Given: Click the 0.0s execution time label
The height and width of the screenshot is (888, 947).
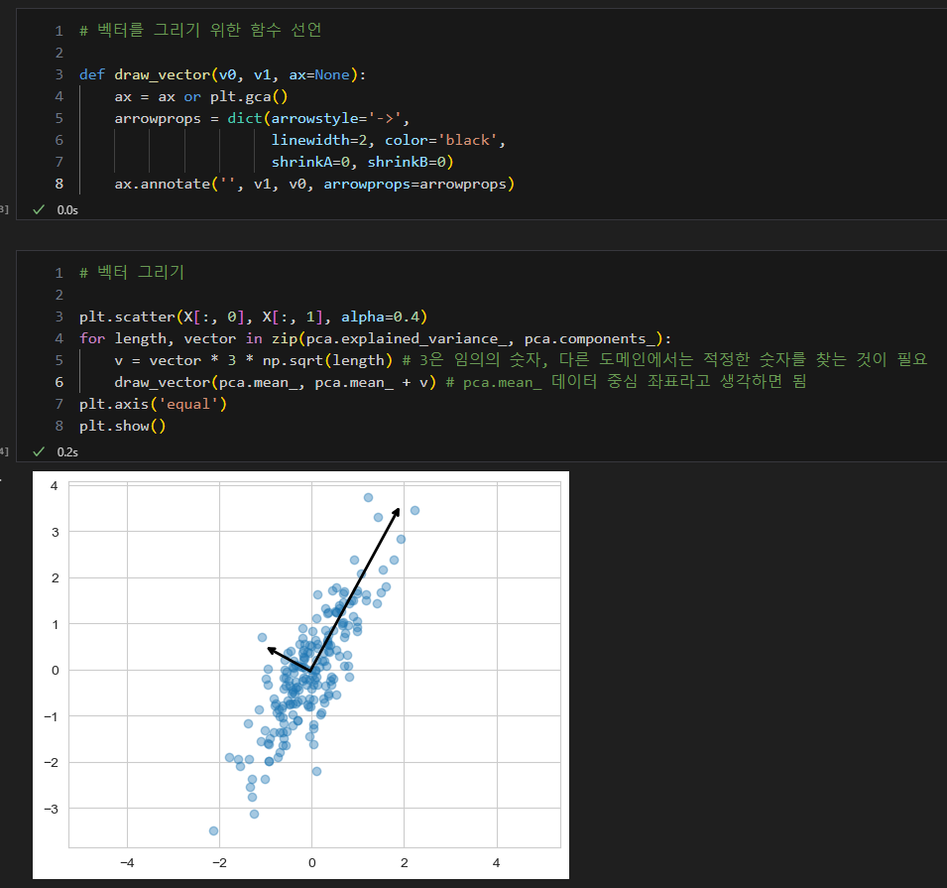Looking at the screenshot, I should (x=67, y=209).
